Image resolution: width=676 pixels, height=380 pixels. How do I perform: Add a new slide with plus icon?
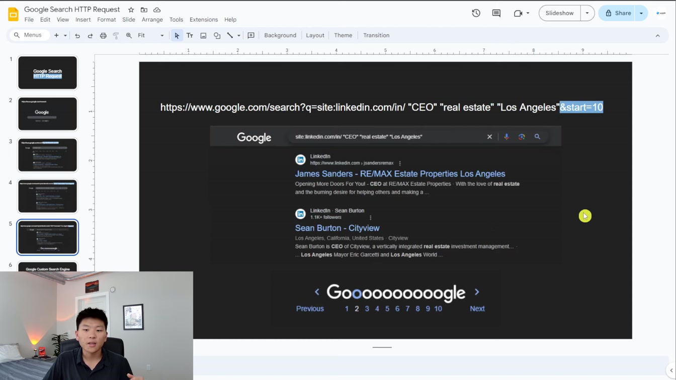[56, 35]
